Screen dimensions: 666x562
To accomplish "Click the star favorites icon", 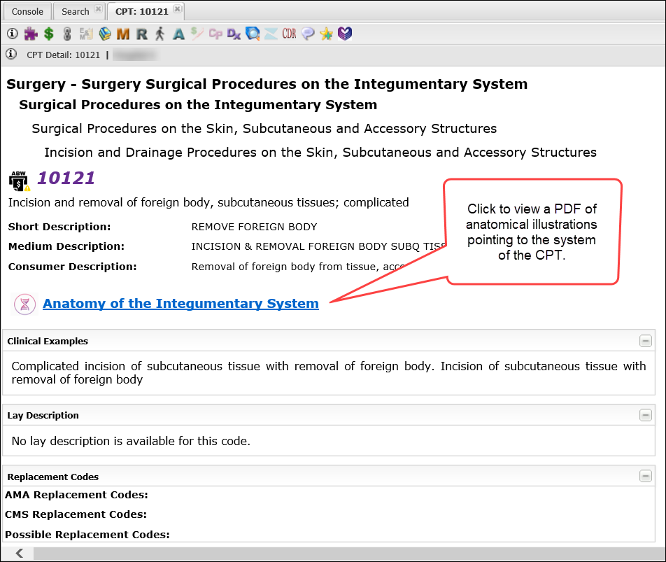I will tap(326, 33).
